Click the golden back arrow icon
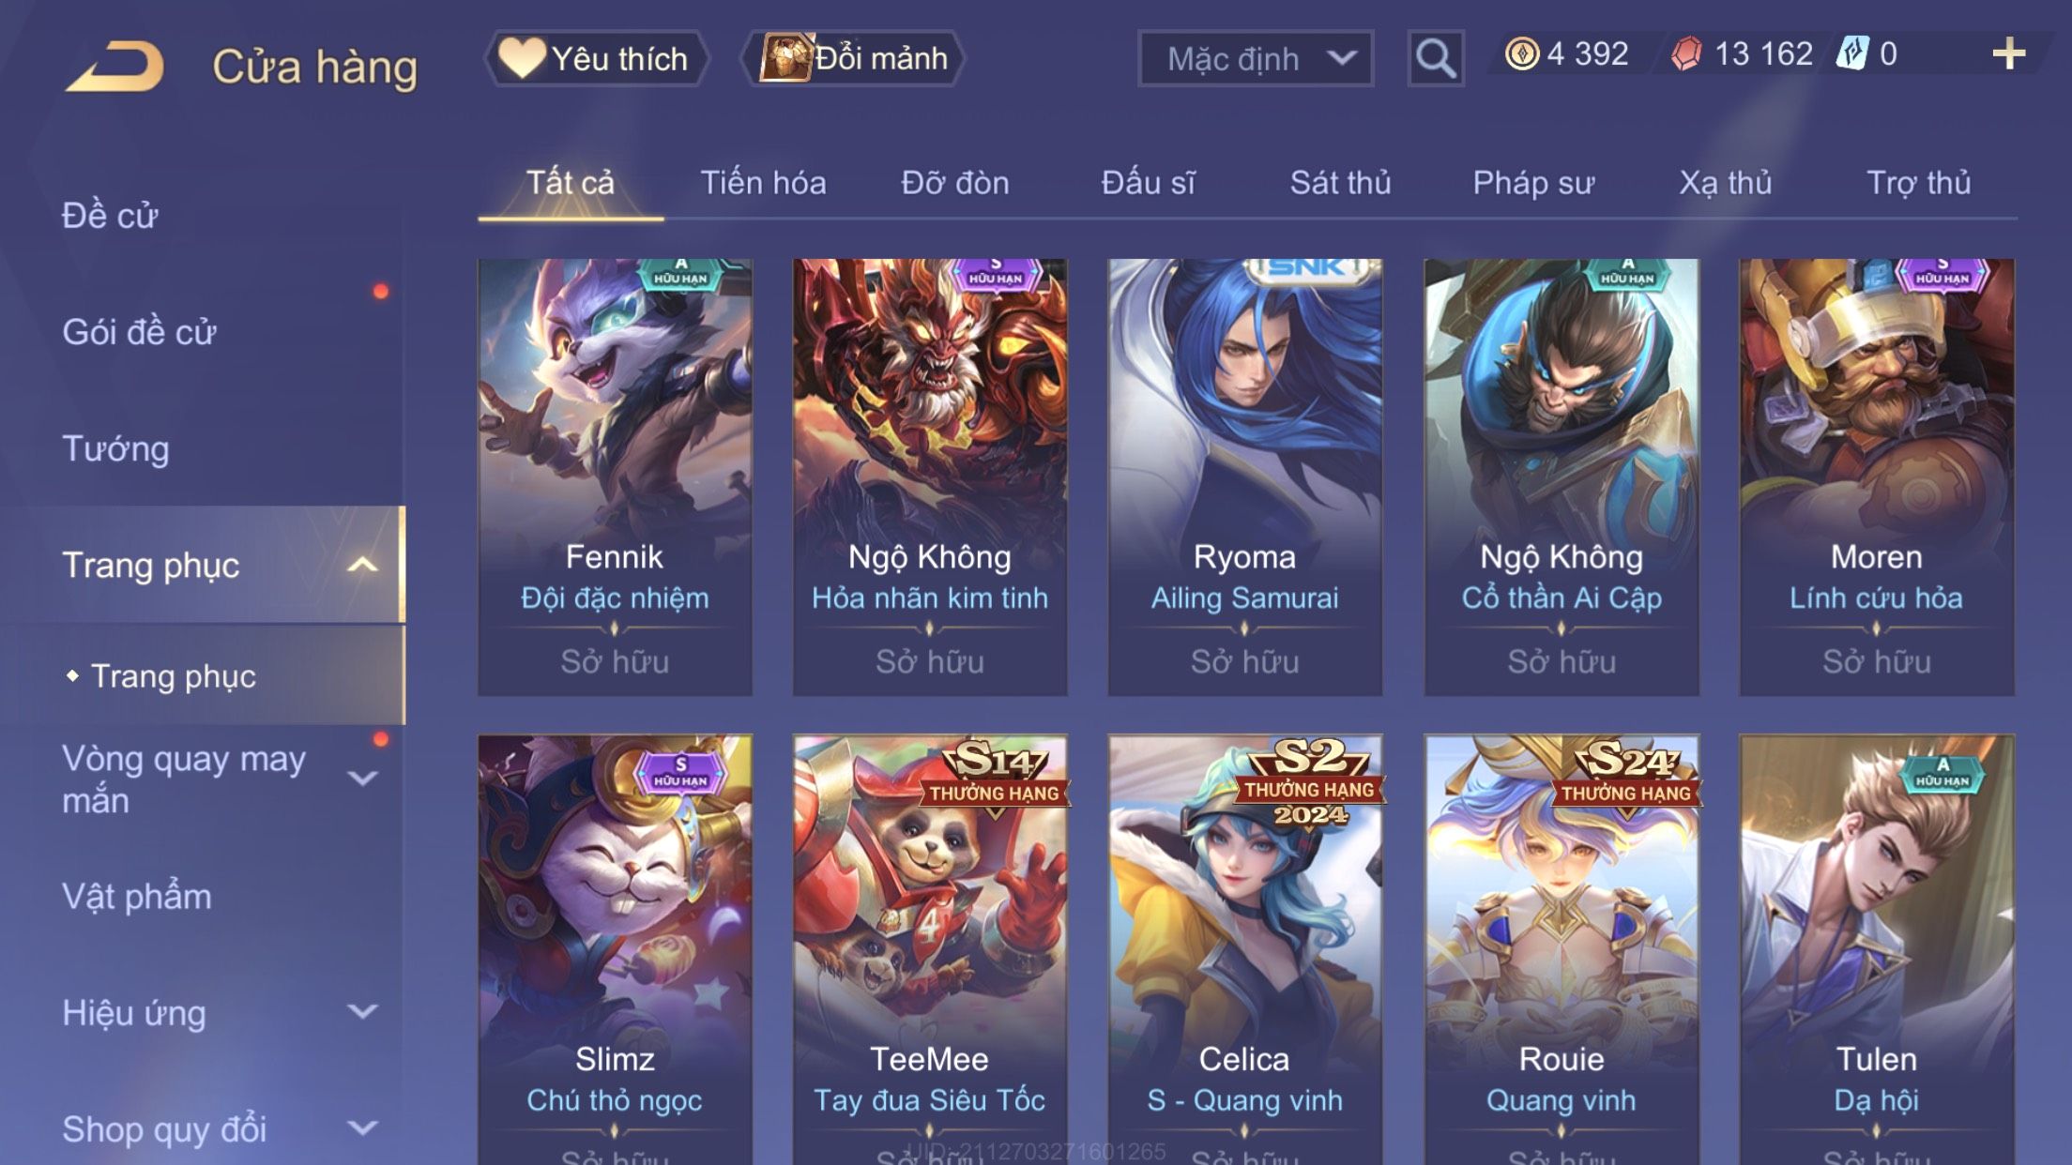 pyautogui.click(x=114, y=66)
